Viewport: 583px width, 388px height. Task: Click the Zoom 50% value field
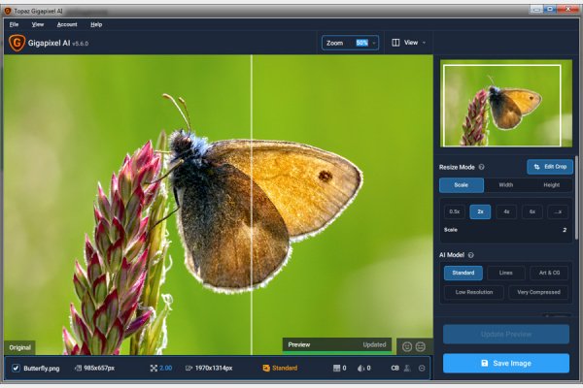(361, 43)
